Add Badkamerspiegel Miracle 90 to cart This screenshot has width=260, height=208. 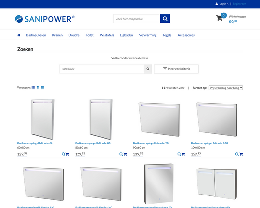[183, 154]
